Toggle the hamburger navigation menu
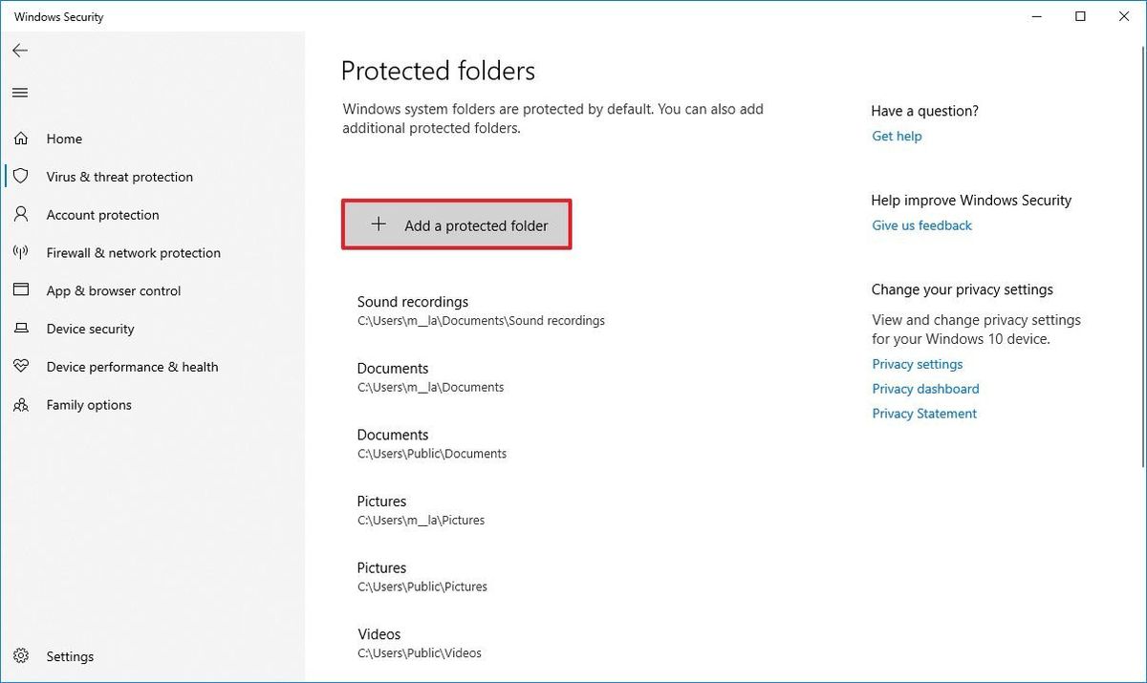 click(20, 93)
